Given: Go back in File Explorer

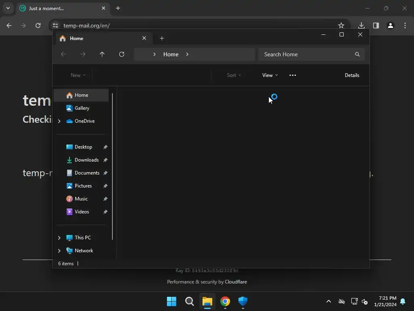Looking at the screenshot, I should click(x=63, y=54).
